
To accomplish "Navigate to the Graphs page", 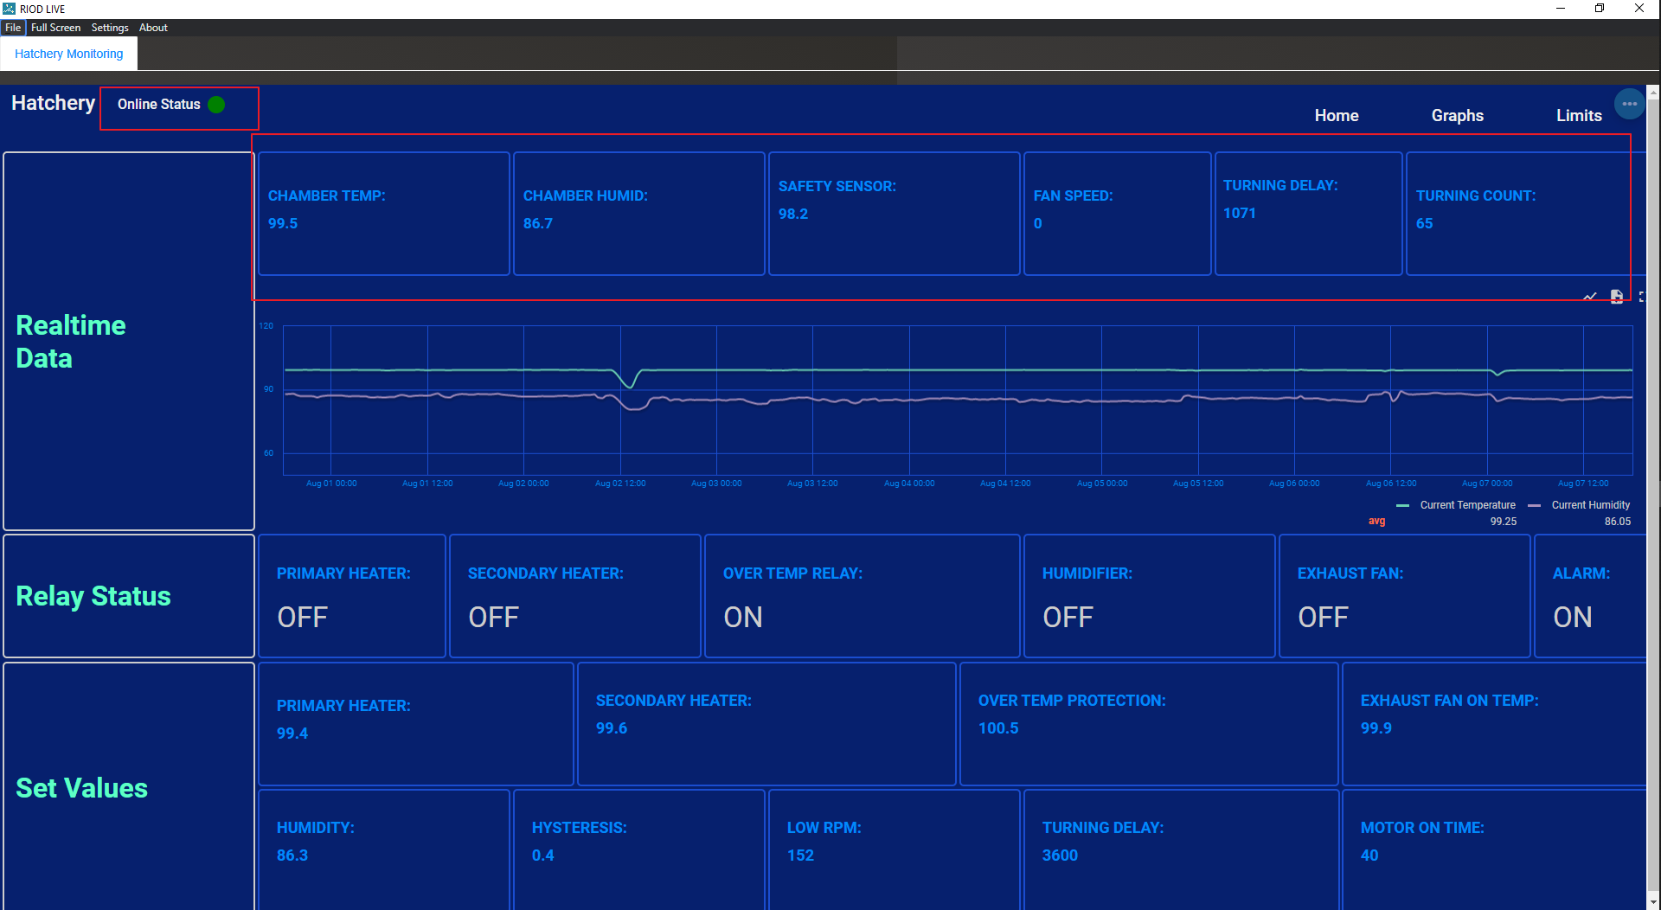I will pos(1457,115).
